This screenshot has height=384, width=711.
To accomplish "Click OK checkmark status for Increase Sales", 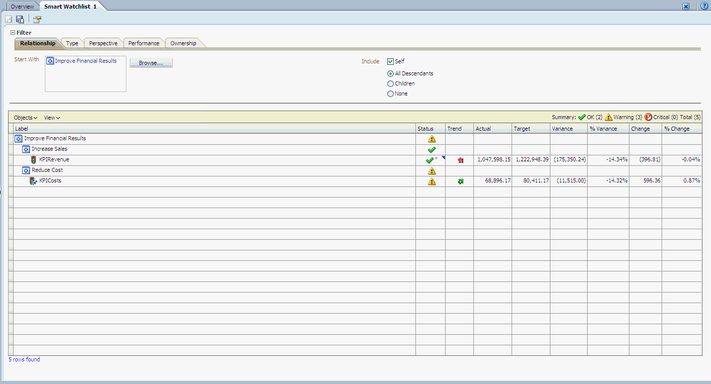I will [432, 150].
